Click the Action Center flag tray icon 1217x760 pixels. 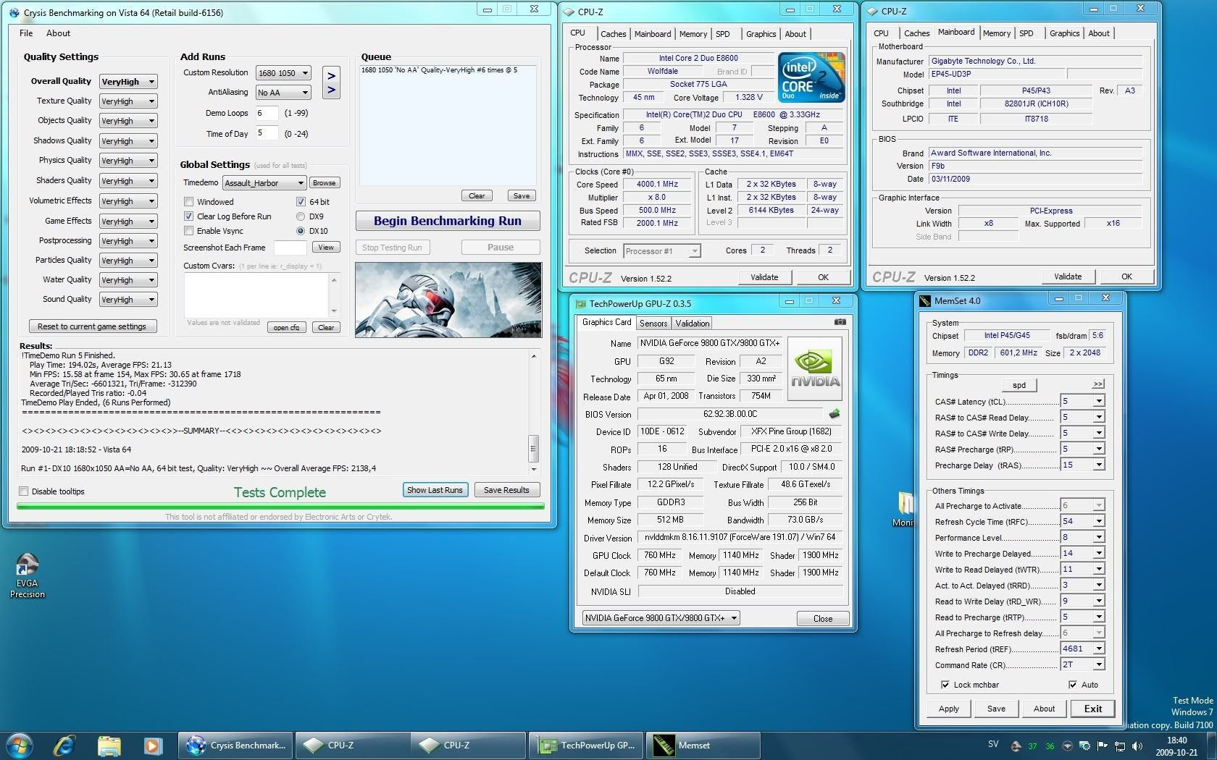tap(1102, 746)
